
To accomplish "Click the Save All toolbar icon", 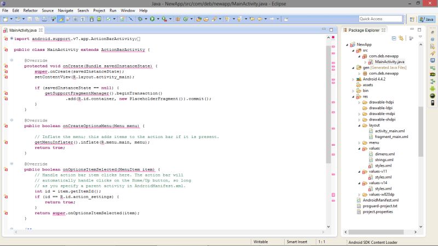I will [x=37, y=19].
